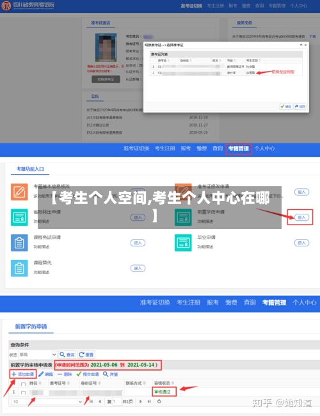320x416 pixels.
Task: Open the teal 毕业申请 certificate icon
Action: tap(183, 243)
